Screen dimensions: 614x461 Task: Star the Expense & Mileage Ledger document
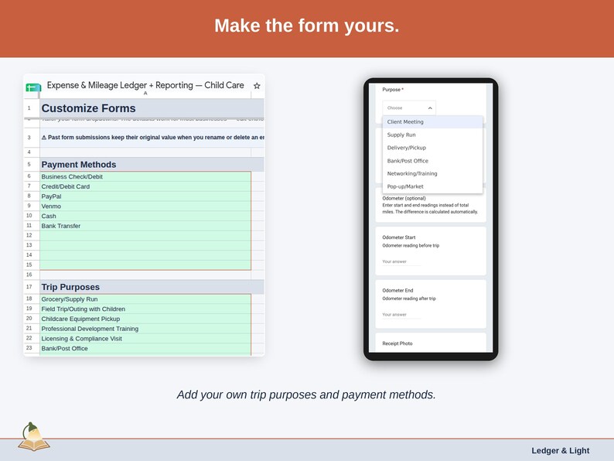(257, 86)
